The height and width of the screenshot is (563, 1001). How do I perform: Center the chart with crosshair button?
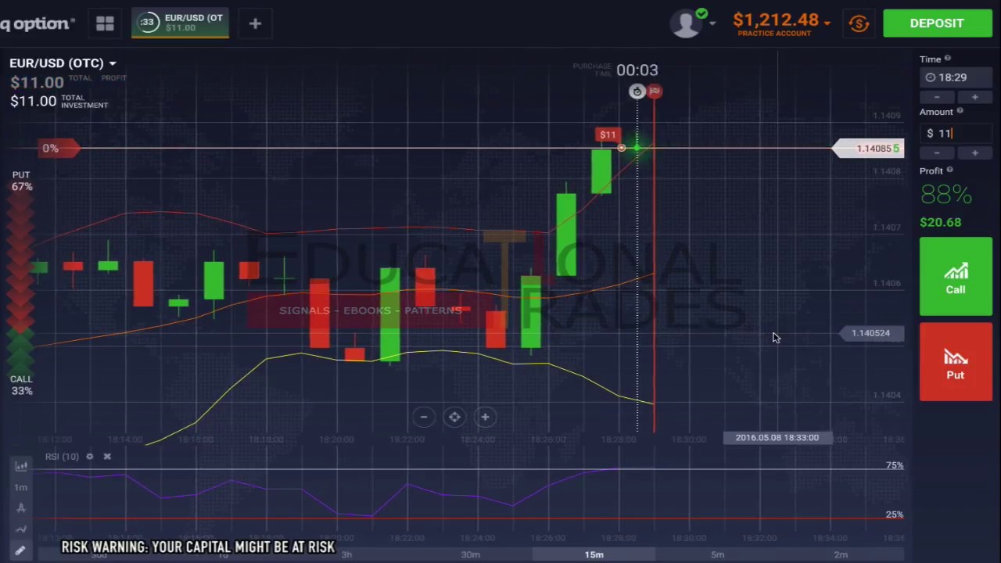pos(454,417)
